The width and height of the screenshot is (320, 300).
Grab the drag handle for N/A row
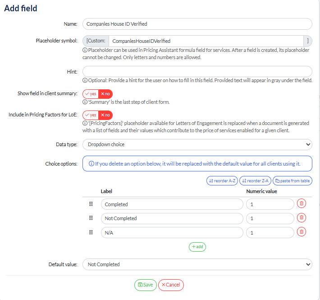[91, 232]
